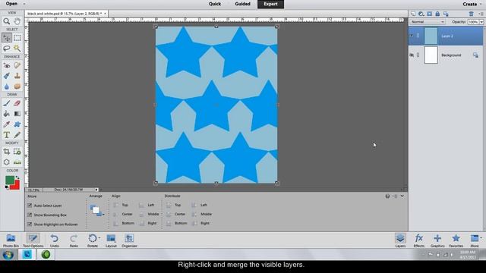Image resolution: width=486 pixels, height=273 pixels.
Task: Open the Opacity value dropdown arrow
Action: tap(481, 22)
